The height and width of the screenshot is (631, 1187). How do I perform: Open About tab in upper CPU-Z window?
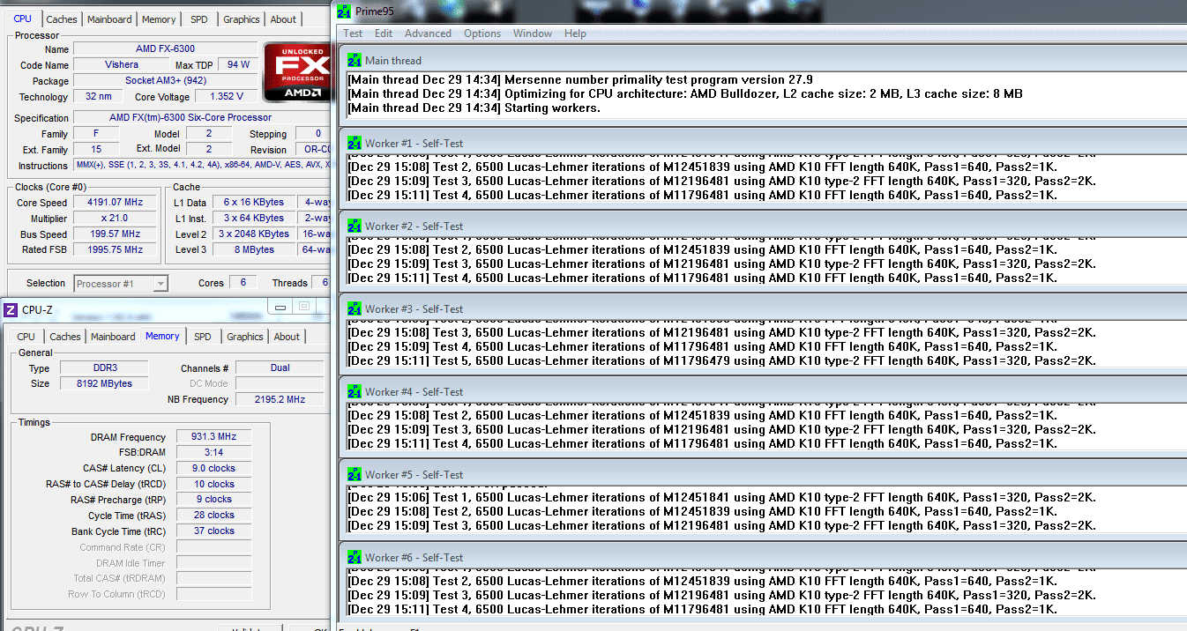[x=283, y=19]
